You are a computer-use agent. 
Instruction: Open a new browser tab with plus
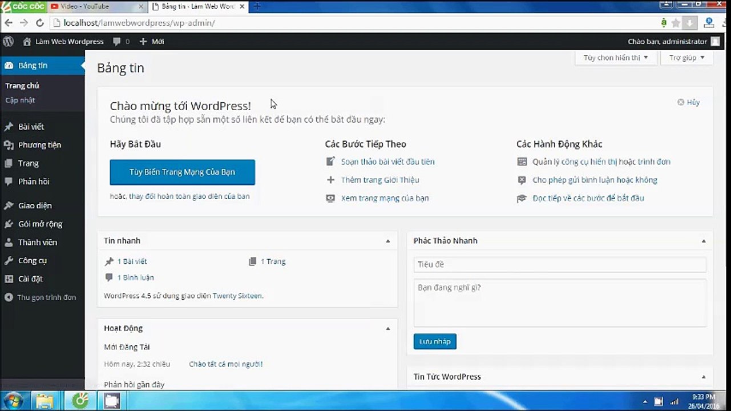(257, 6)
